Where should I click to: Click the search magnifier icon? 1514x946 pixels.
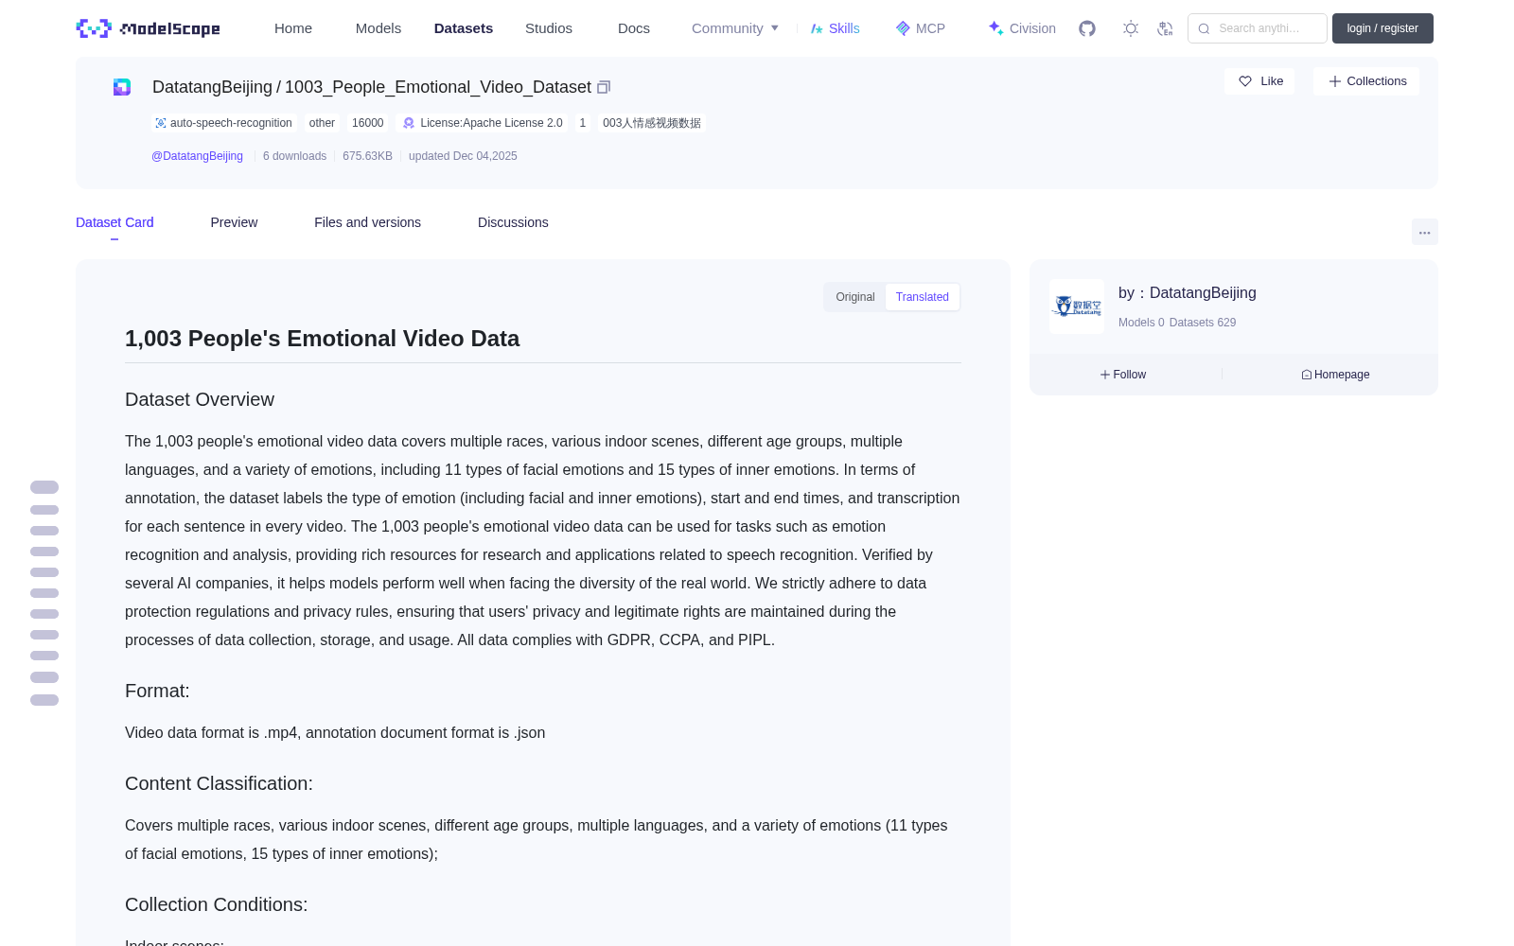pos(1204,28)
